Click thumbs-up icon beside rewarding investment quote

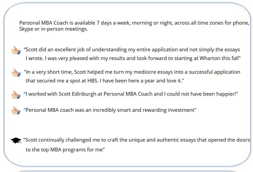point(16,110)
